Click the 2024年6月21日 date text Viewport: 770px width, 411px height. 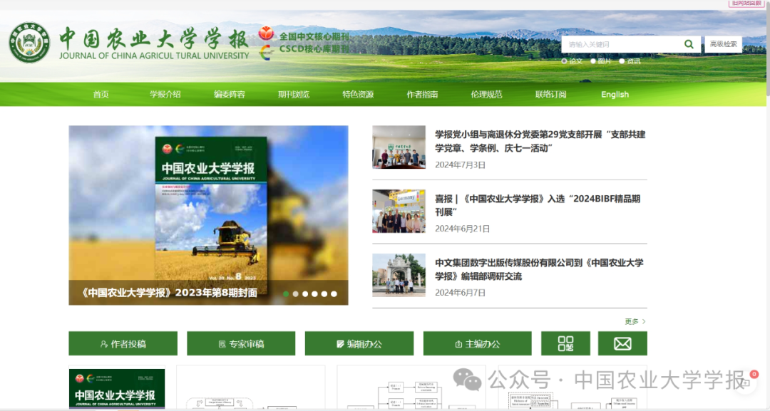point(462,229)
